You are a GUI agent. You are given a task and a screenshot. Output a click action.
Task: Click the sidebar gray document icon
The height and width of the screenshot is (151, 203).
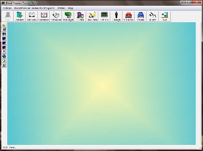coord(4,52)
